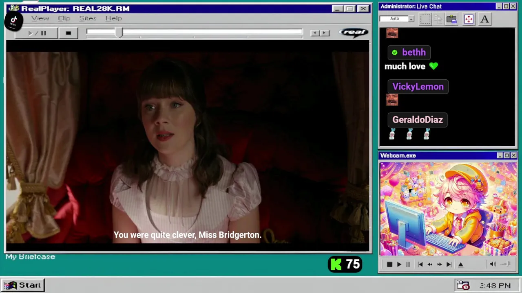Click the Auto combo box field

coord(397,19)
